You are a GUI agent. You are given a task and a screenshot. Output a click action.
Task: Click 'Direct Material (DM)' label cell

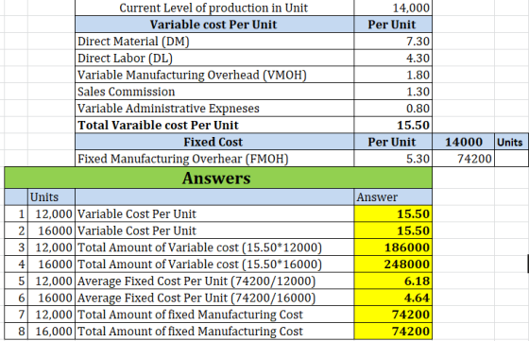tap(214, 42)
